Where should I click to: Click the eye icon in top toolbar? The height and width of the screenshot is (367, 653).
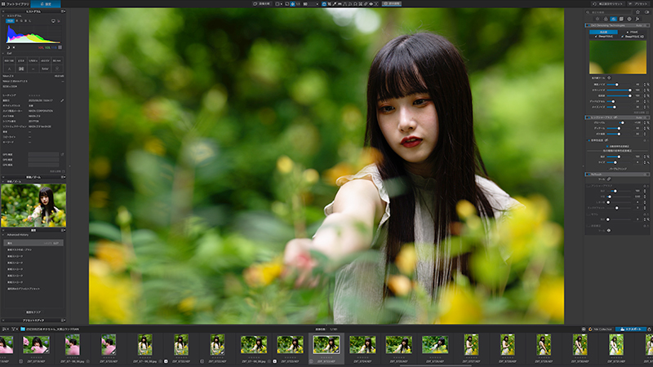(371, 4)
